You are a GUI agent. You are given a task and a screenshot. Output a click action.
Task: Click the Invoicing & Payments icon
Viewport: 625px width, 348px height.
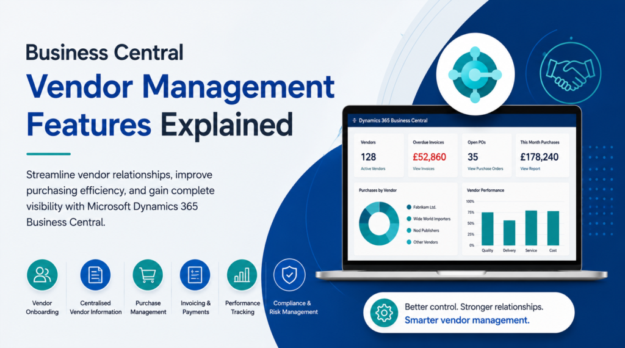click(x=195, y=275)
